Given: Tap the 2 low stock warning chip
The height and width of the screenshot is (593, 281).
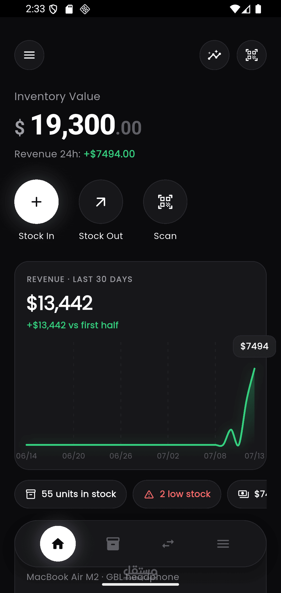Looking at the screenshot, I should 177,494.
